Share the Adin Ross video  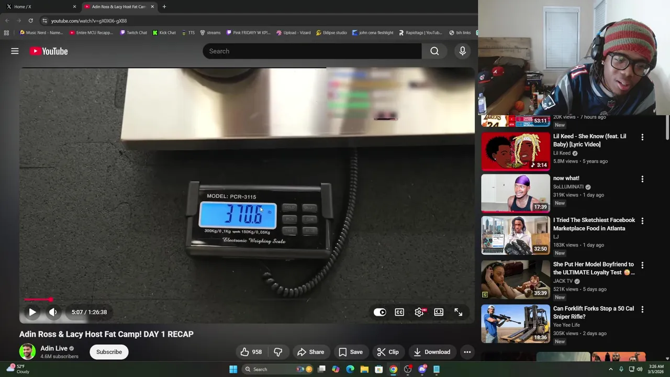pos(310,352)
